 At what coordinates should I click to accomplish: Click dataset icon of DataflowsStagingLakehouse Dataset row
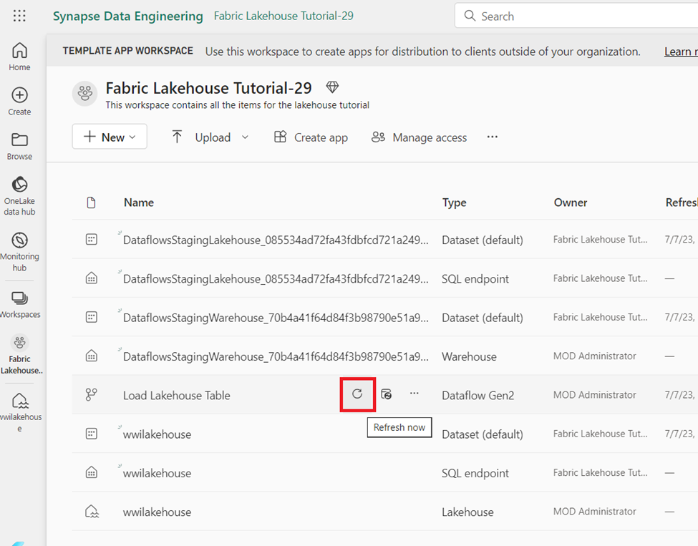tap(91, 240)
